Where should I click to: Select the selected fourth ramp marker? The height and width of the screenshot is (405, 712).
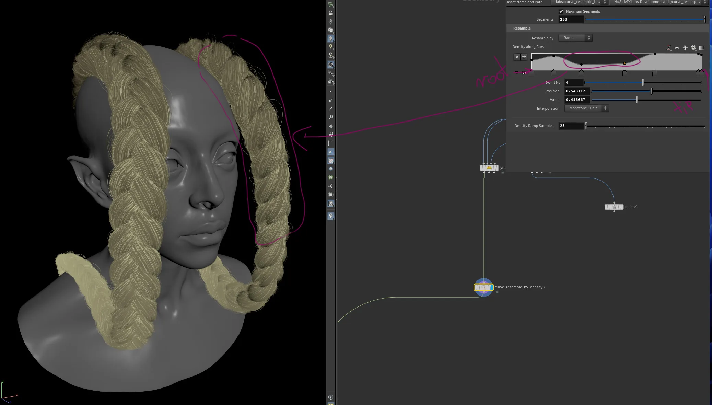click(x=625, y=73)
